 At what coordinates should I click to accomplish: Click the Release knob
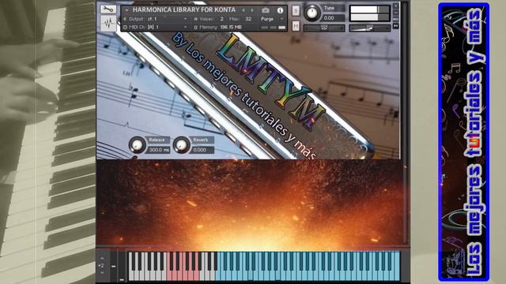[x=137, y=144]
